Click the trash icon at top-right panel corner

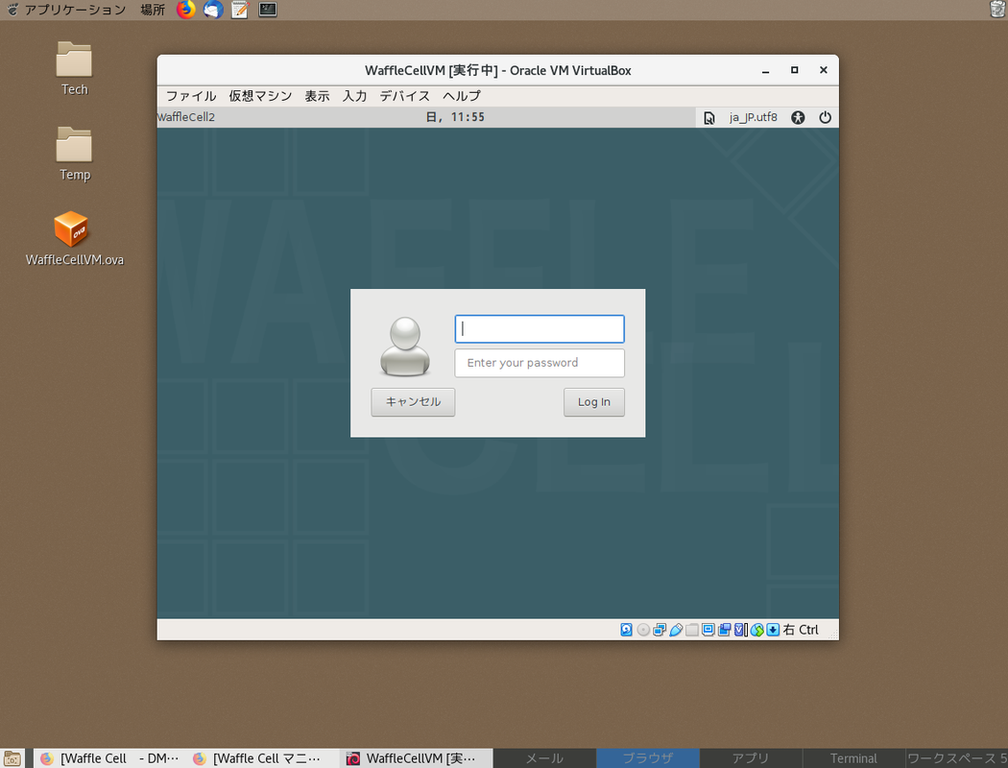pos(997,9)
